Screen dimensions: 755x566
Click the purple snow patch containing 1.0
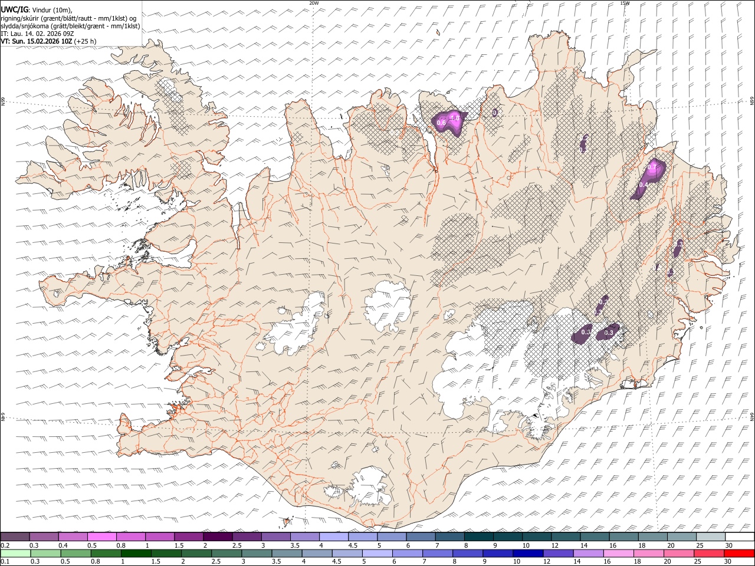[449, 122]
